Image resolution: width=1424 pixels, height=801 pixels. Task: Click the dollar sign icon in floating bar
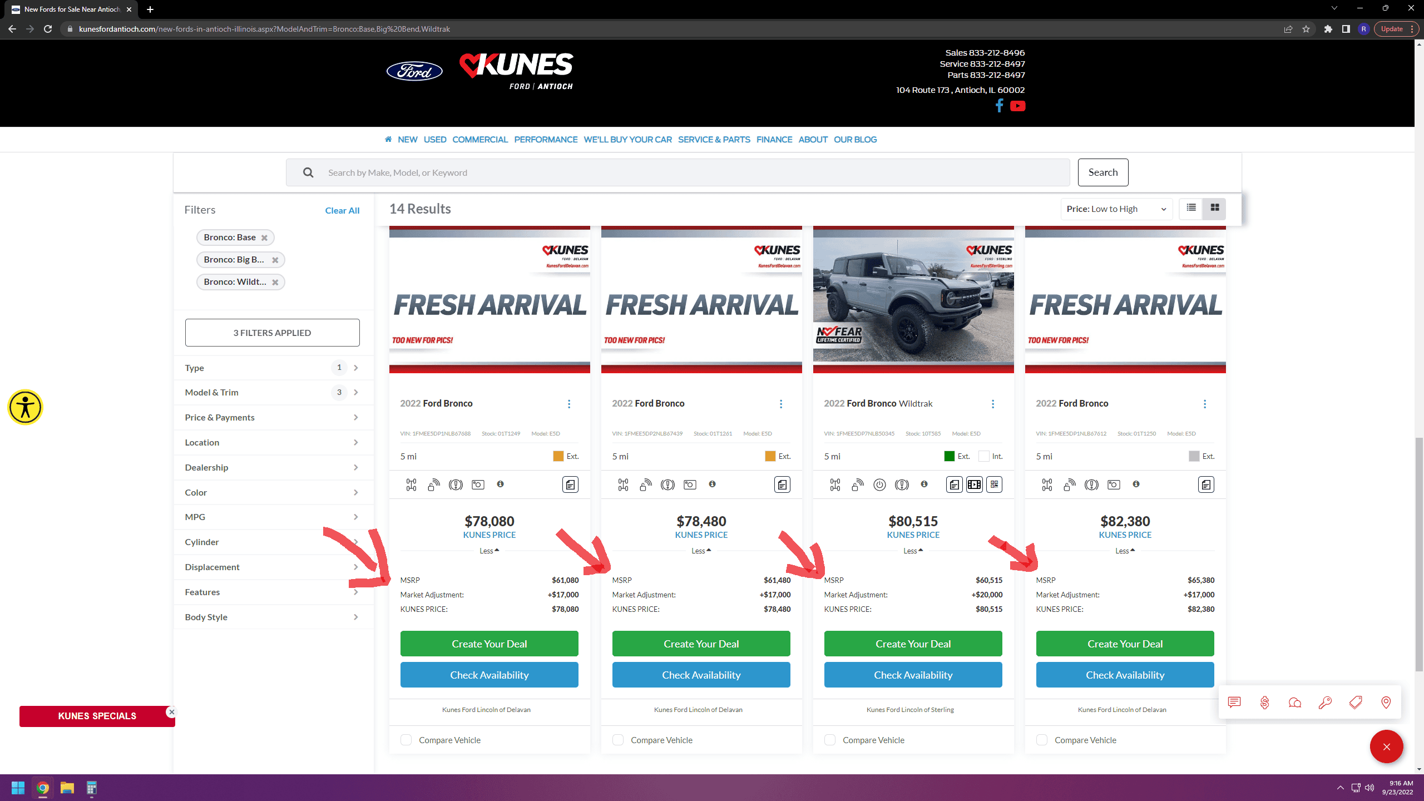(1265, 702)
